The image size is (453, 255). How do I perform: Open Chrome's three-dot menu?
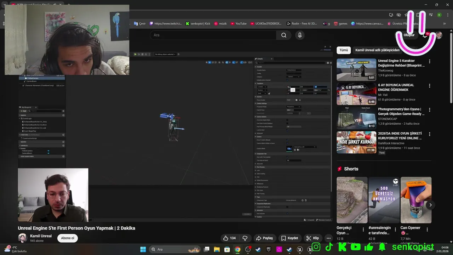tap(447, 15)
